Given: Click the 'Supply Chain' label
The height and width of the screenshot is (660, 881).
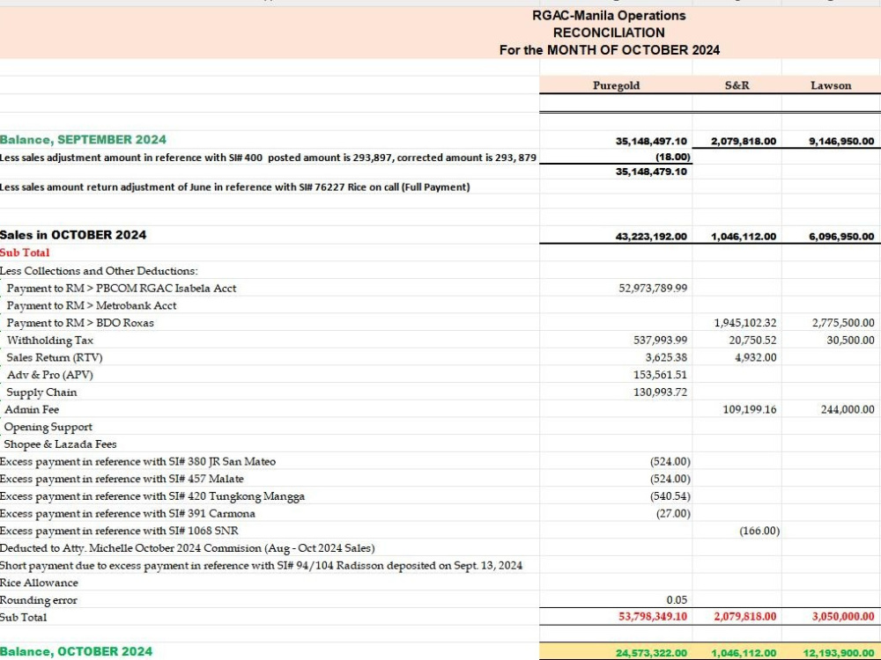Looking at the screenshot, I should click(x=41, y=392).
